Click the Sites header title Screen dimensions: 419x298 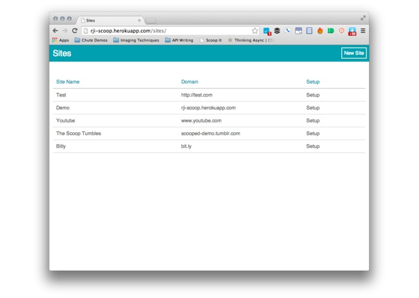click(62, 53)
